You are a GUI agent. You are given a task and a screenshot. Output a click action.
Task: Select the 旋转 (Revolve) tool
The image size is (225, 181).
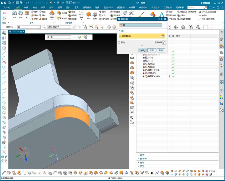click(x=21, y=14)
